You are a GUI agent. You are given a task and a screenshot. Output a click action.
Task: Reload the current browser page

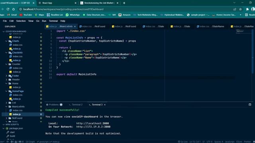point(8,9)
